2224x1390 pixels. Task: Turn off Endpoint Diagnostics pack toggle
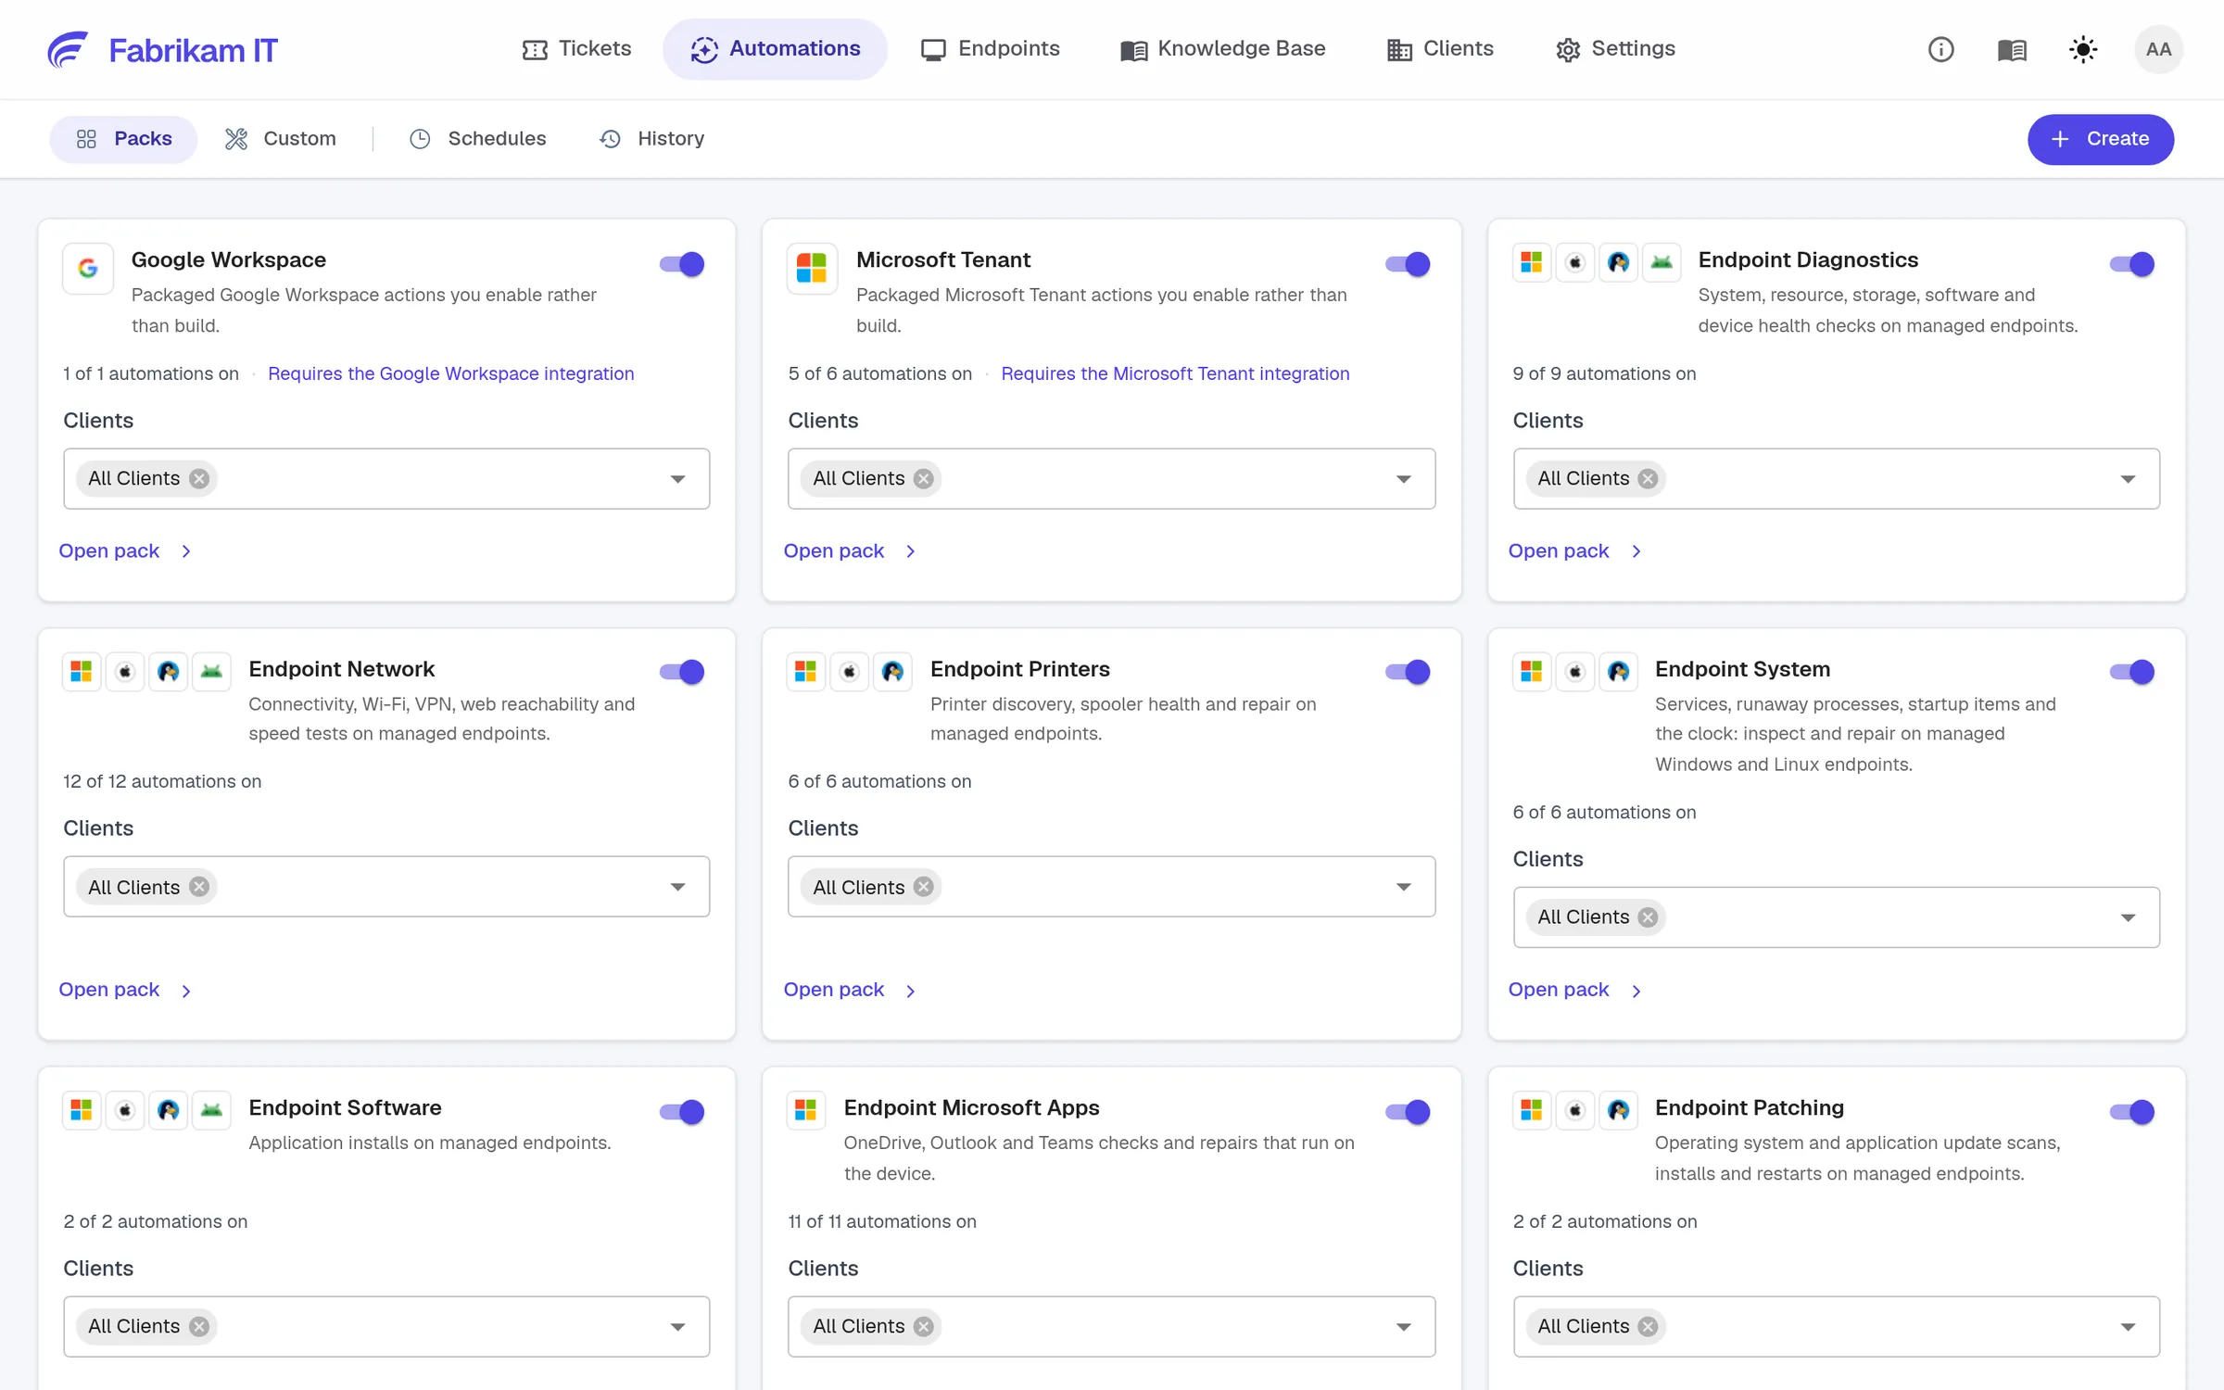(x=2132, y=264)
